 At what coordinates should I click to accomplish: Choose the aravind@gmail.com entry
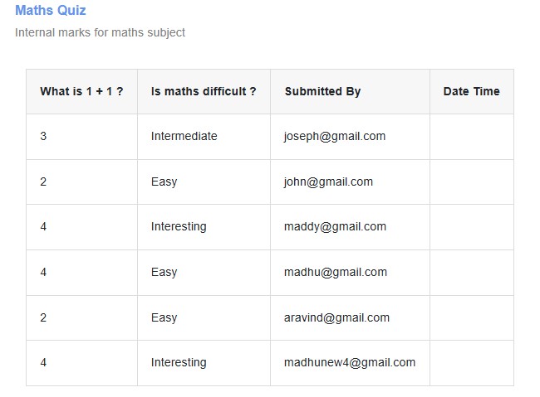pyautogui.click(x=336, y=317)
